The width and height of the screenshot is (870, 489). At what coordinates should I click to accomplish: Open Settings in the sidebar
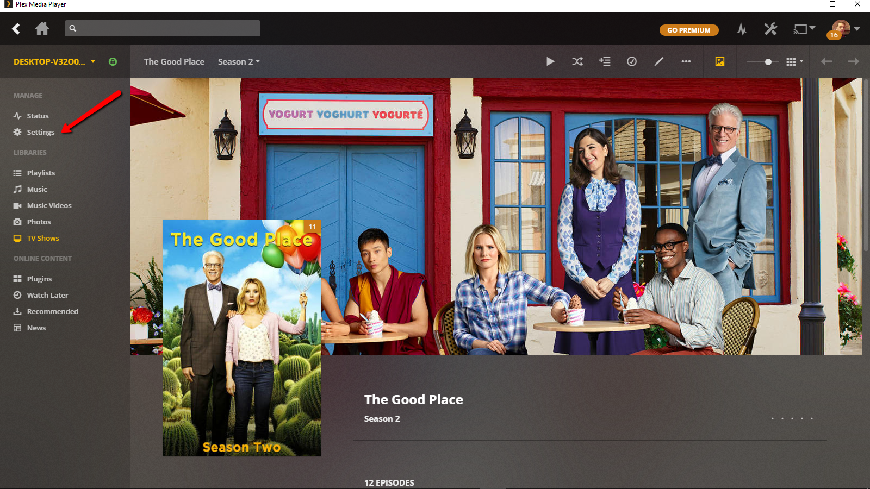point(41,132)
